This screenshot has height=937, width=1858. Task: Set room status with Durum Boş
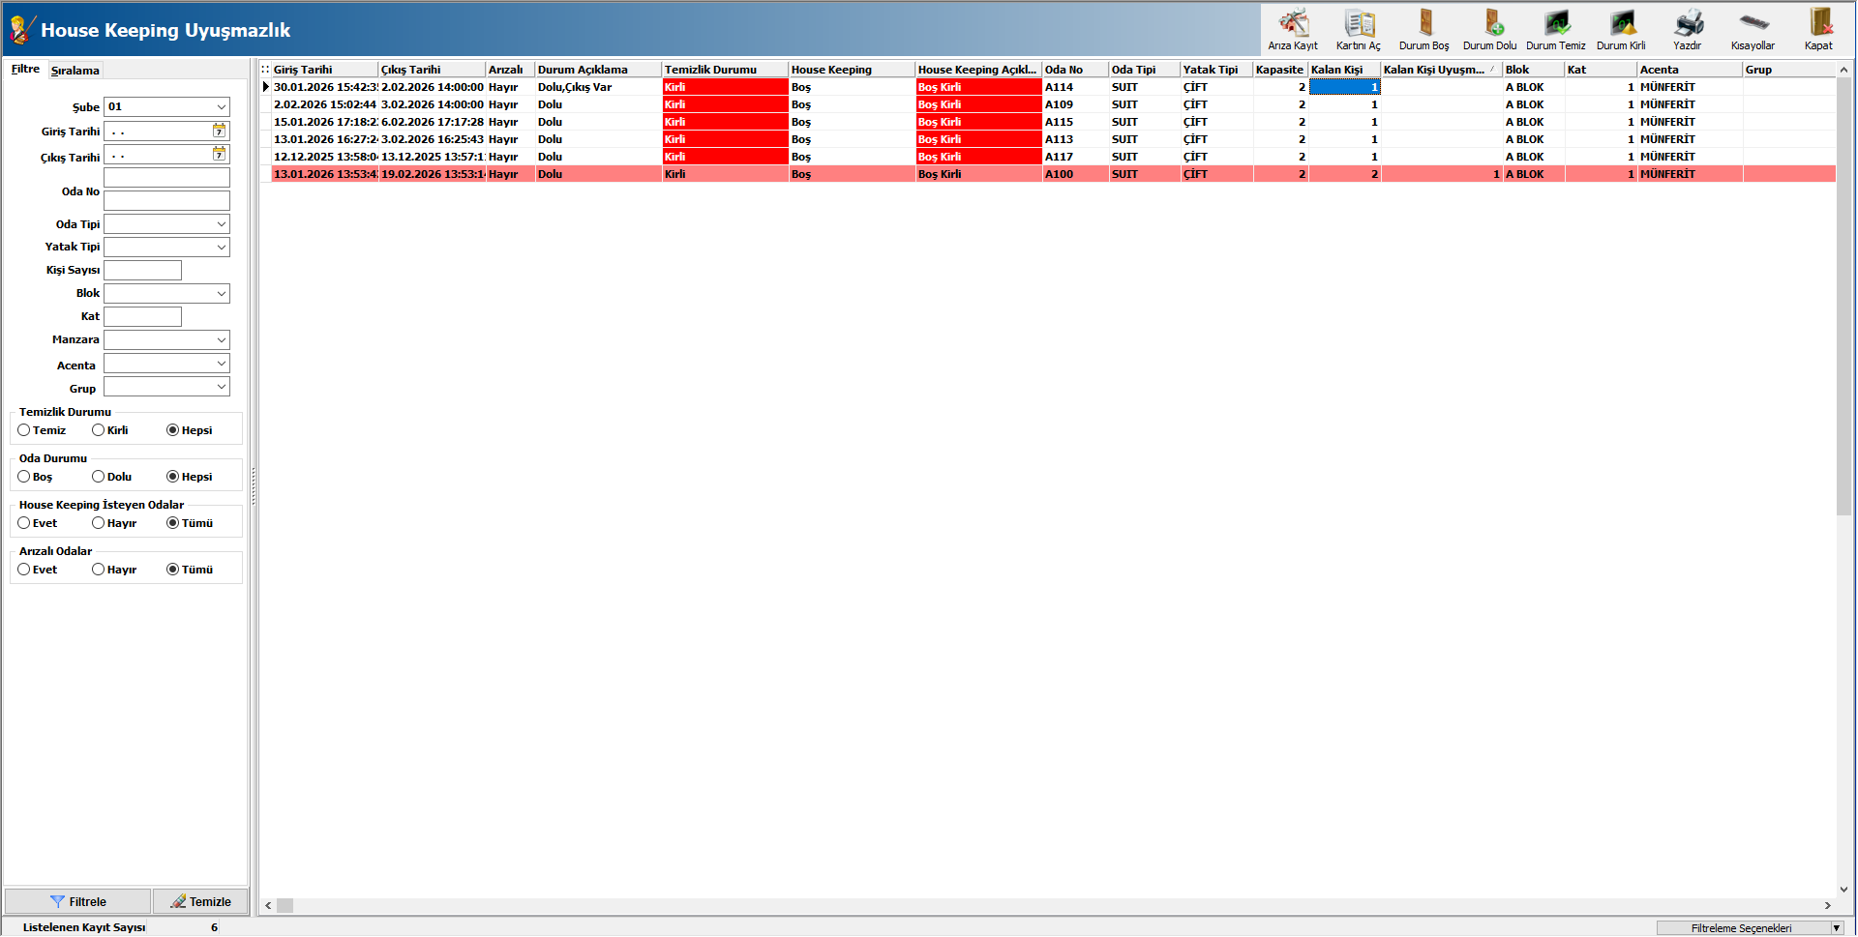(x=1424, y=30)
